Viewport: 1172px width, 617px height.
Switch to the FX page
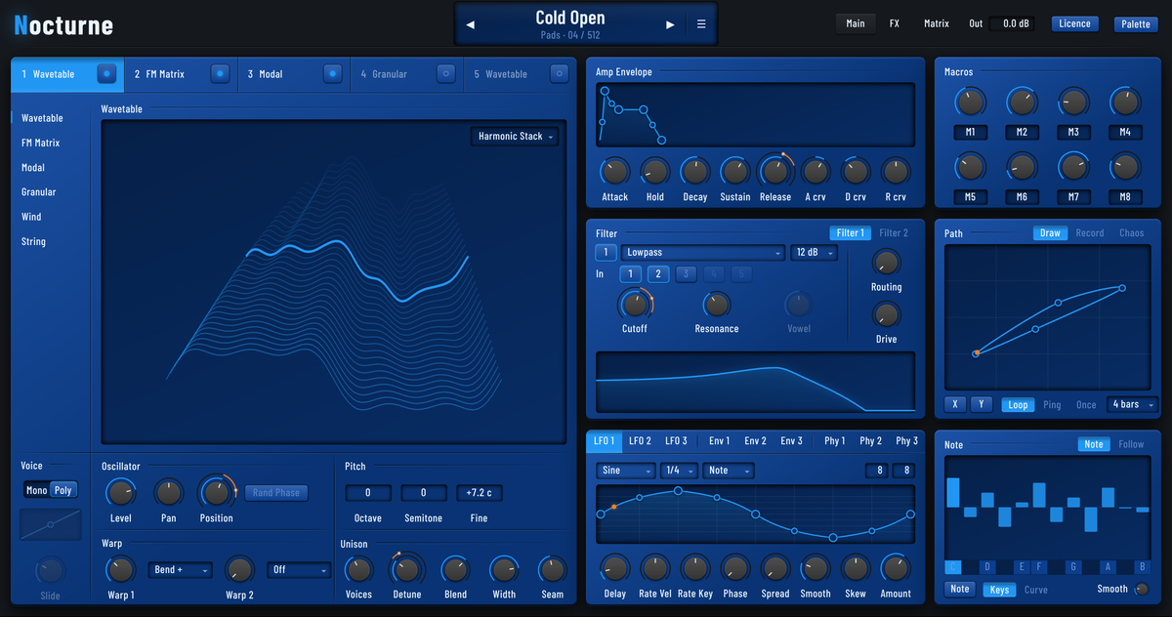(895, 23)
